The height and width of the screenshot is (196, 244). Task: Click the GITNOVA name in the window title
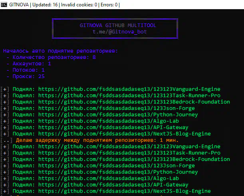point(19,5)
